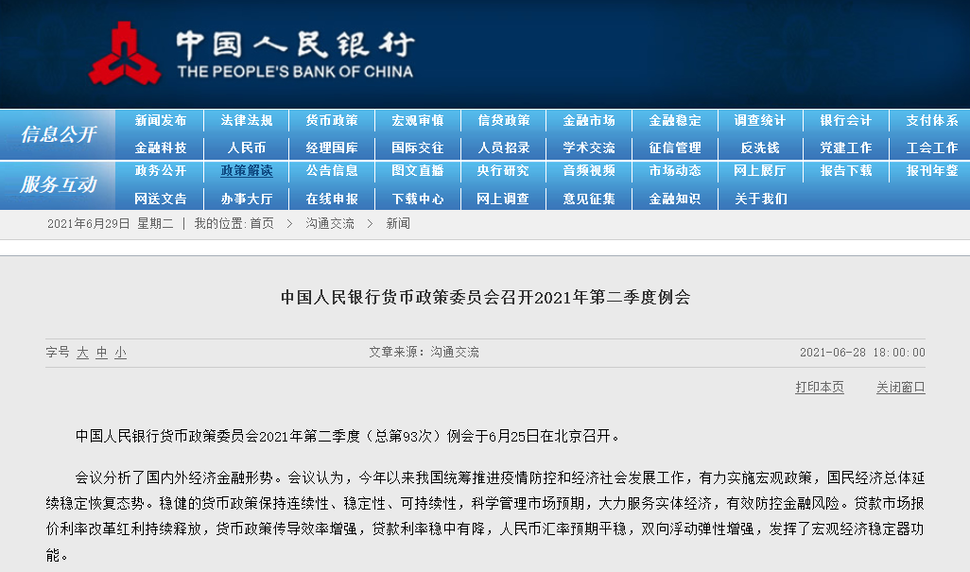The image size is (970, 572).
Task: Click the 服务互动 section header
Action: (x=59, y=184)
